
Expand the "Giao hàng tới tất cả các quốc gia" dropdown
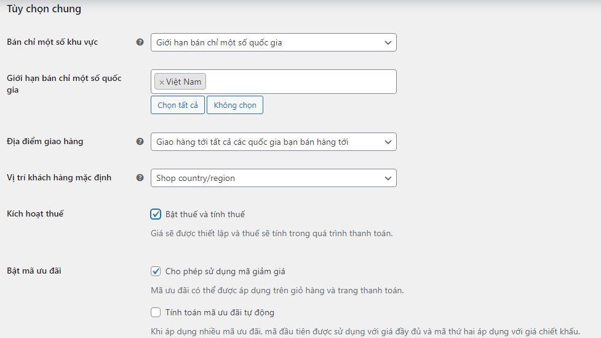(273, 142)
